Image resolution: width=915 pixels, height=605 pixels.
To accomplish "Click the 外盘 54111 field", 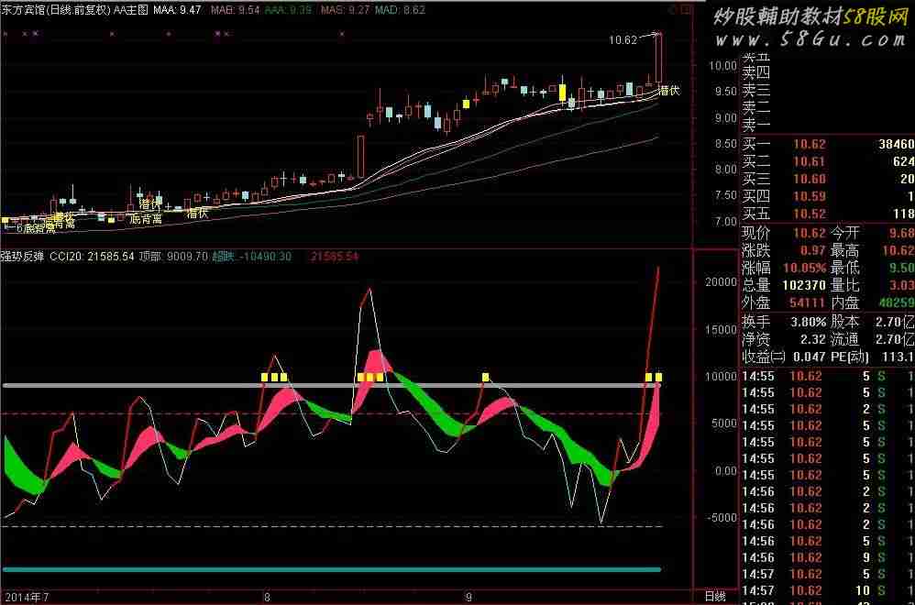I will coord(784,302).
